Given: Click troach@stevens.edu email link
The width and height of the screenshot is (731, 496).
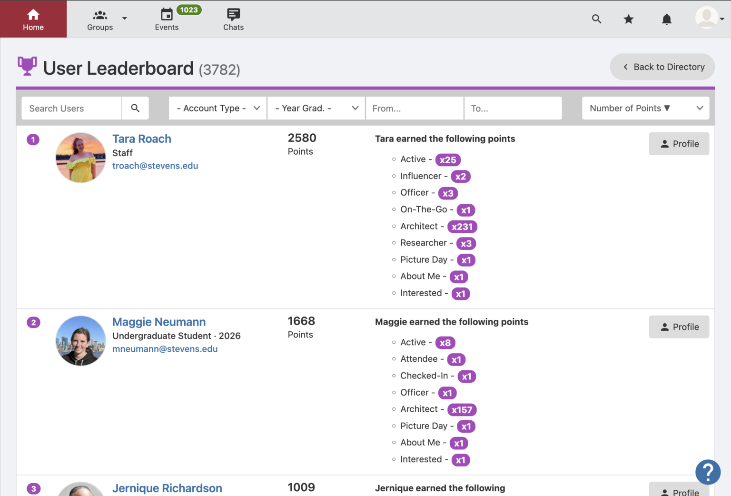Looking at the screenshot, I should coord(155,166).
